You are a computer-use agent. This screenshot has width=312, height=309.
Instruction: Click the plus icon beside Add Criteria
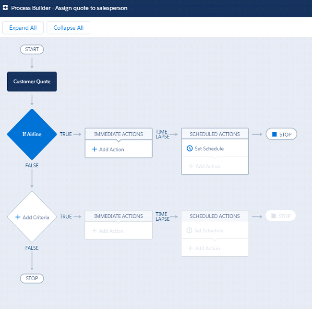[x=18, y=217]
